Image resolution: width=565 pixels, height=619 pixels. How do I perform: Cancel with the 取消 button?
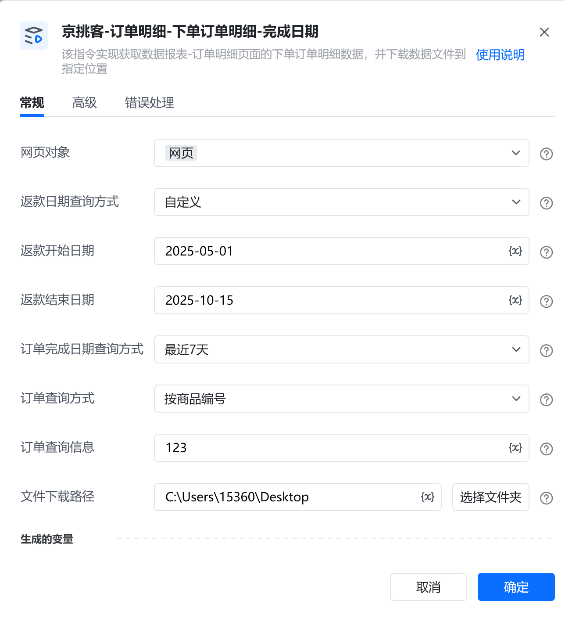[429, 587]
